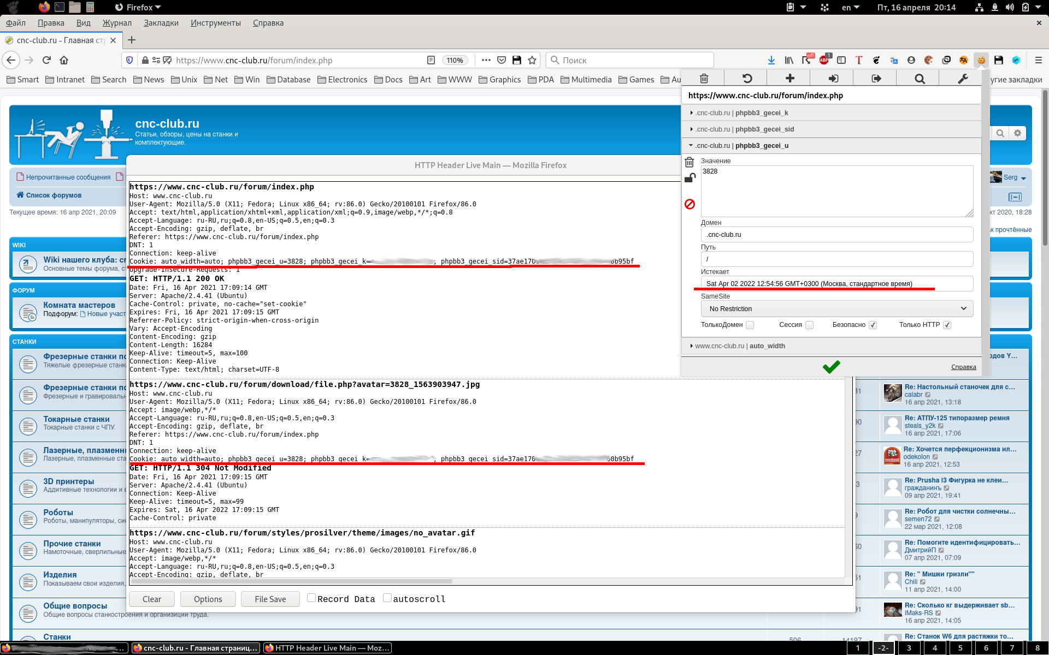This screenshot has height=655, width=1049.
Task: Click the File Save button
Action: click(270, 599)
